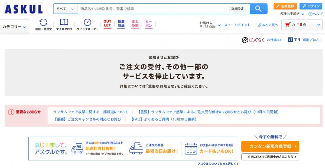This screenshot has width=325, height=168.
Task: Switch to the まとめ割 section
Action: pyautogui.click(x=135, y=24)
